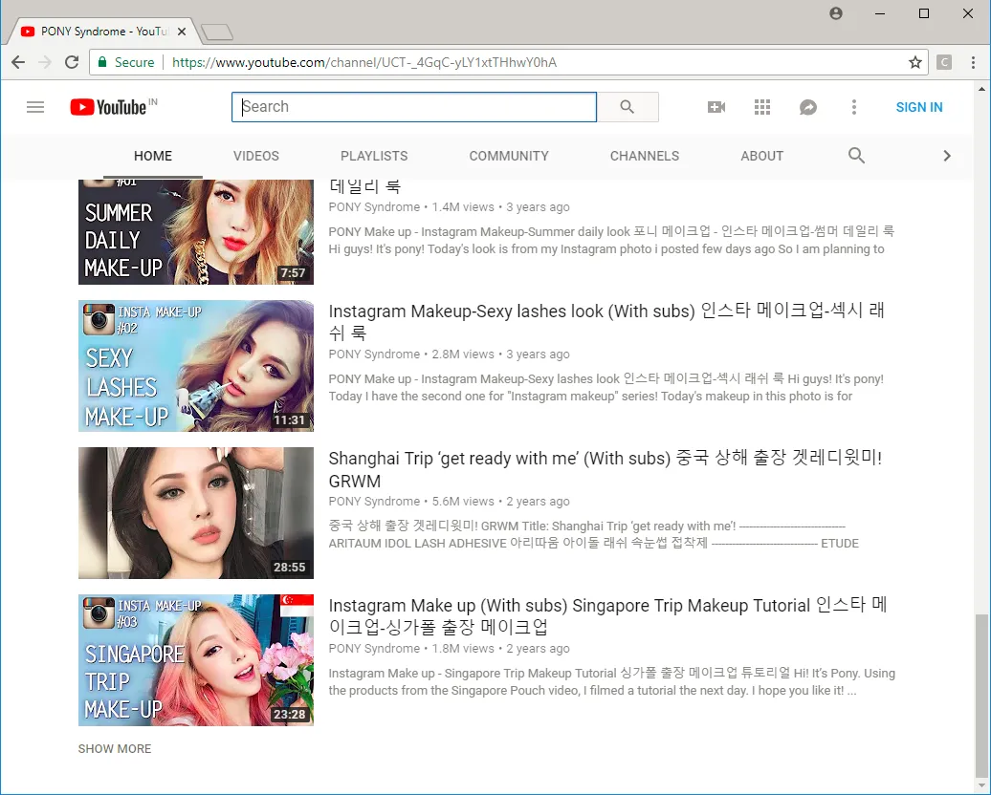
Task: Bookmark this page with the star
Action: (x=915, y=62)
